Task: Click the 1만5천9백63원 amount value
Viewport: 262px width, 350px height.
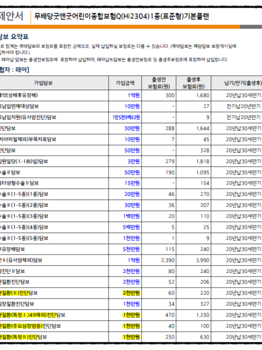Action: click(126, 117)
